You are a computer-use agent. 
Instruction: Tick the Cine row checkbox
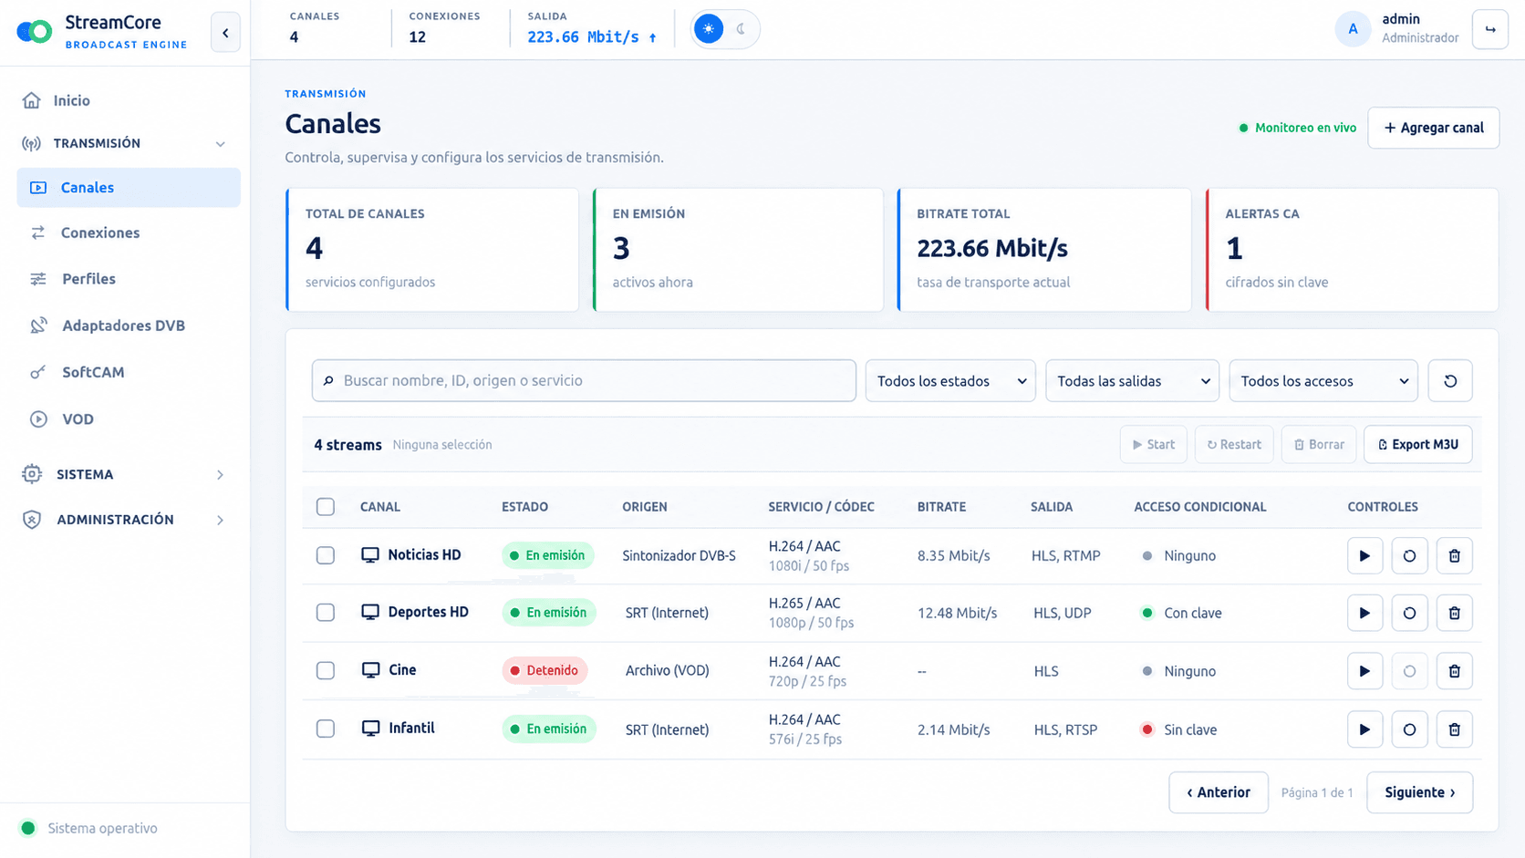point(326,671)
